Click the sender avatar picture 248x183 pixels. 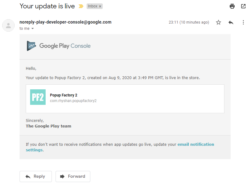click(8, 25)
